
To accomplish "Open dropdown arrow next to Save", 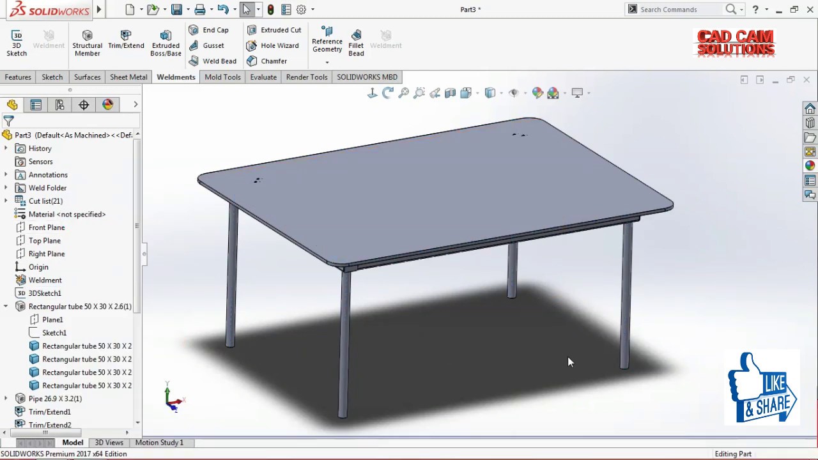I will (x=188, y=10).
